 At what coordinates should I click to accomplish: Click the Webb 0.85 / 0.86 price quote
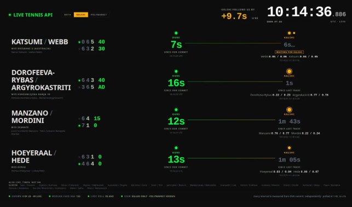[x=274, y=57]
